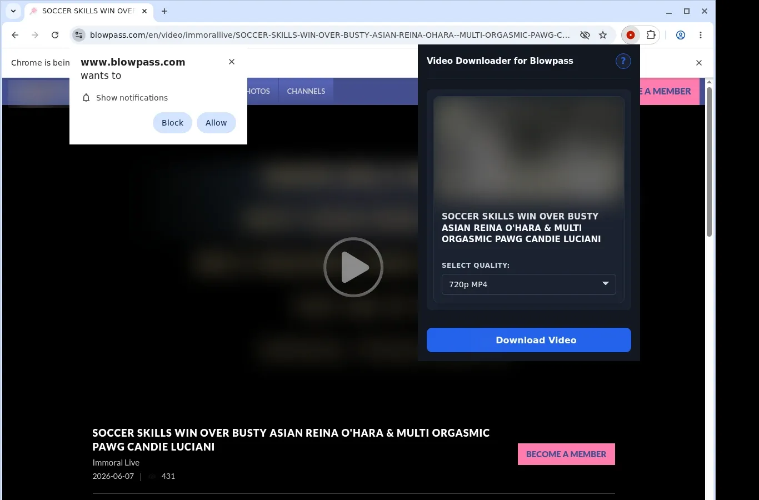Open the Extensions puzzle icon
Screen dimensions: 759x500
coord(651,35)
